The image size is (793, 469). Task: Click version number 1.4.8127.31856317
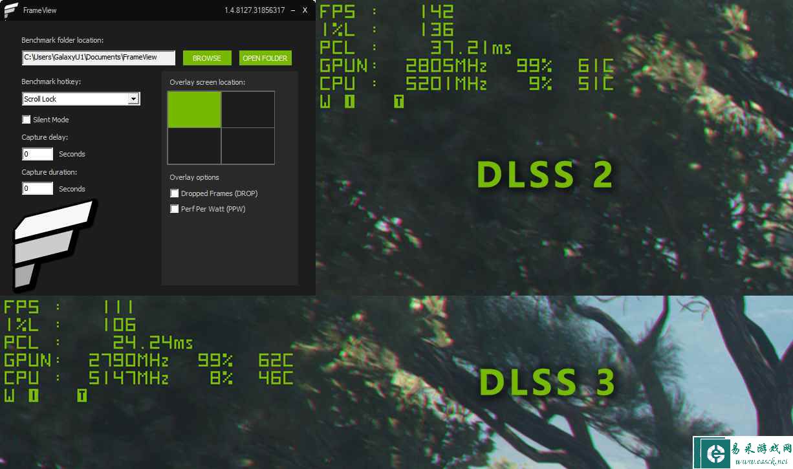pyautogui.click(x=255, y=10)
